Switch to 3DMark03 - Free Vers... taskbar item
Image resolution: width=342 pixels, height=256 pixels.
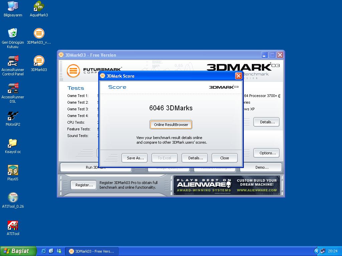pyautogui.click(x=92, y=251)
